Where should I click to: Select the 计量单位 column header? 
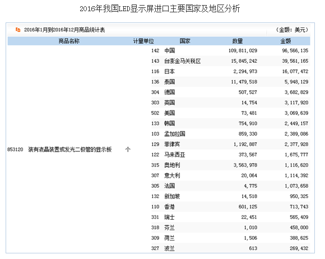143,41
